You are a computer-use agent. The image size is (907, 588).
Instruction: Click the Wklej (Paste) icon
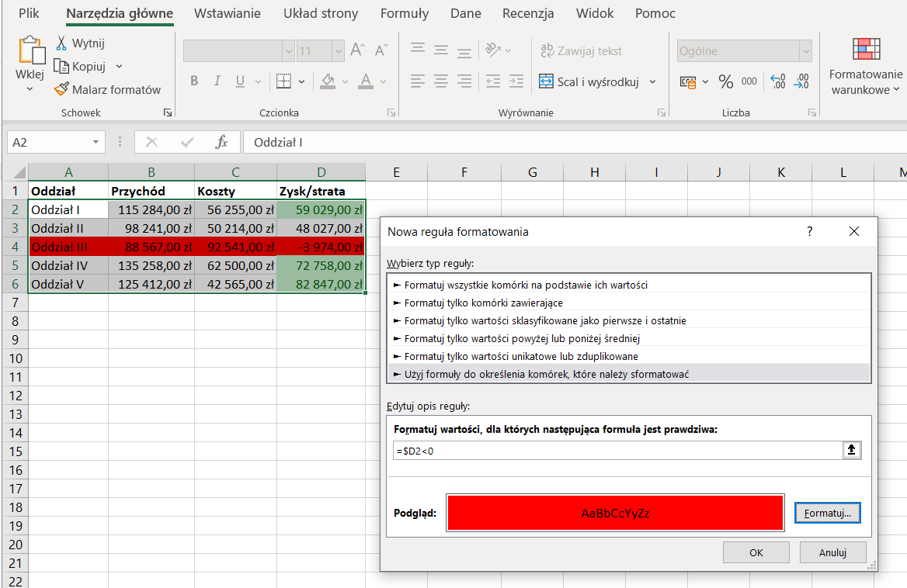tap(30, 50)
